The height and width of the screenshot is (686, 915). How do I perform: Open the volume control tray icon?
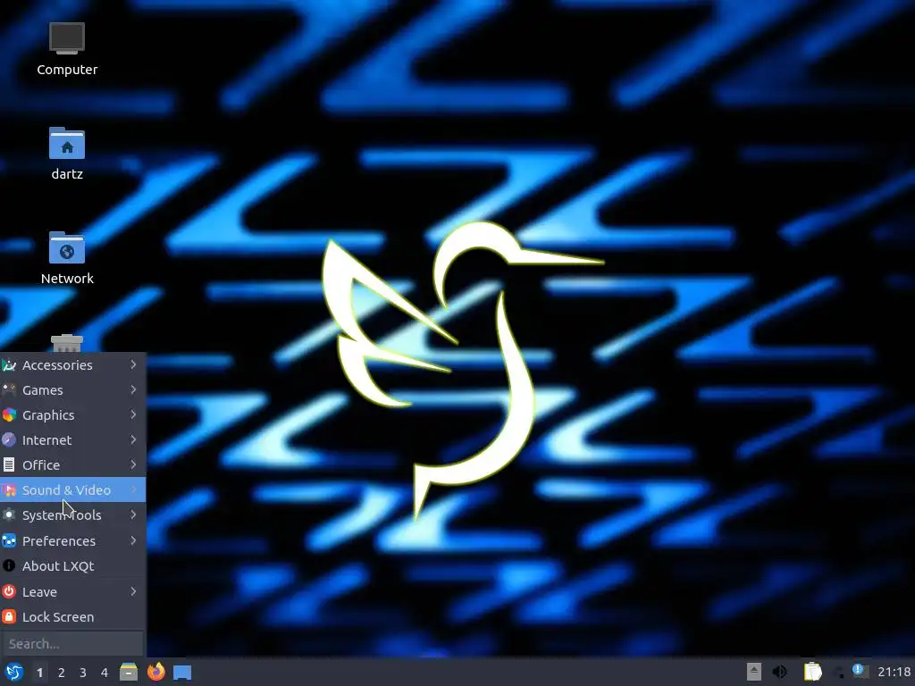[x=779, y=672]
